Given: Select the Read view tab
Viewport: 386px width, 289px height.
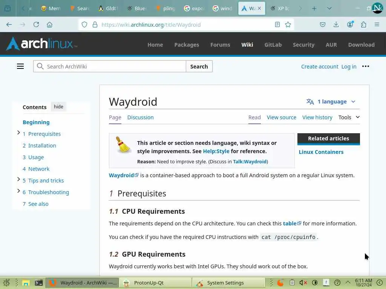Looking at the screenshot, I should 254,117.
